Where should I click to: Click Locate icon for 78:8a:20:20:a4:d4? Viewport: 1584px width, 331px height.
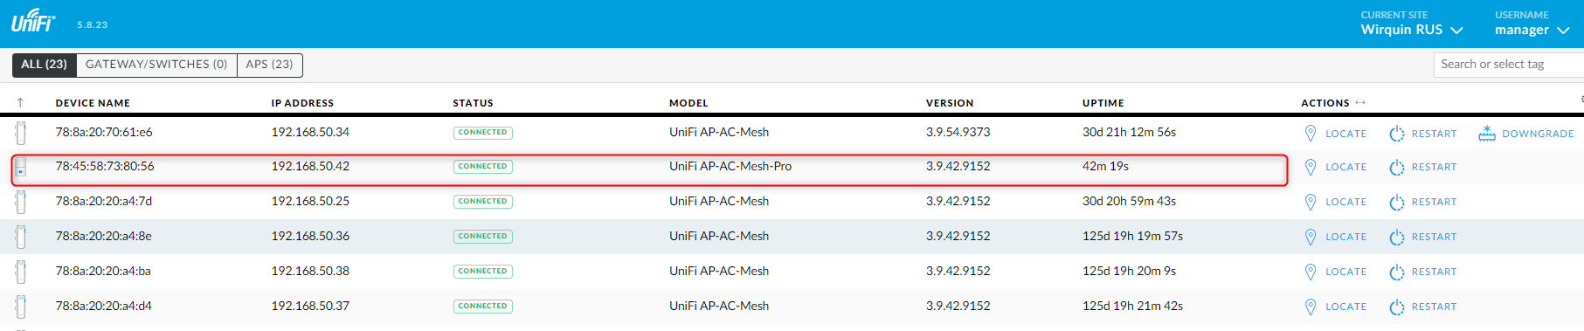(1310, 307)
